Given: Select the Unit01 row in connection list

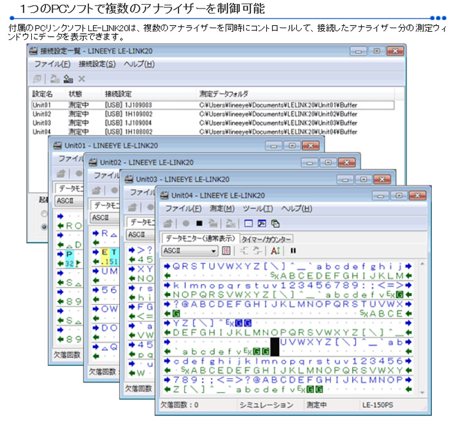Looking at the screenshot, I should tap(213, 105).
